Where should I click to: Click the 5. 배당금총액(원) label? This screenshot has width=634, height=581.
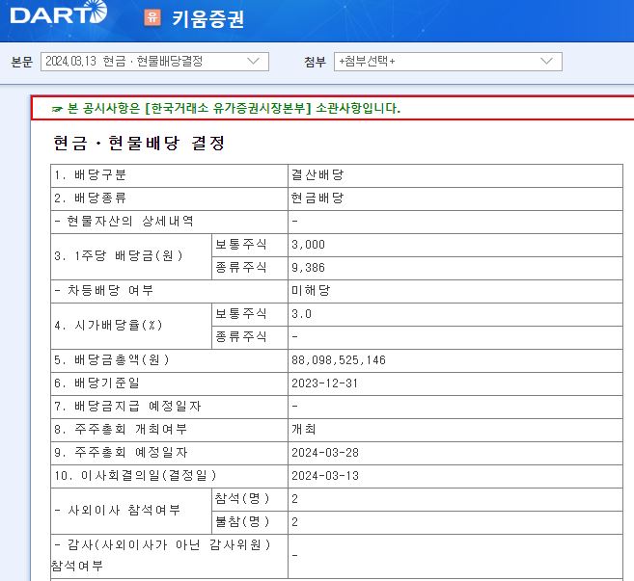(x=112, y=360)
